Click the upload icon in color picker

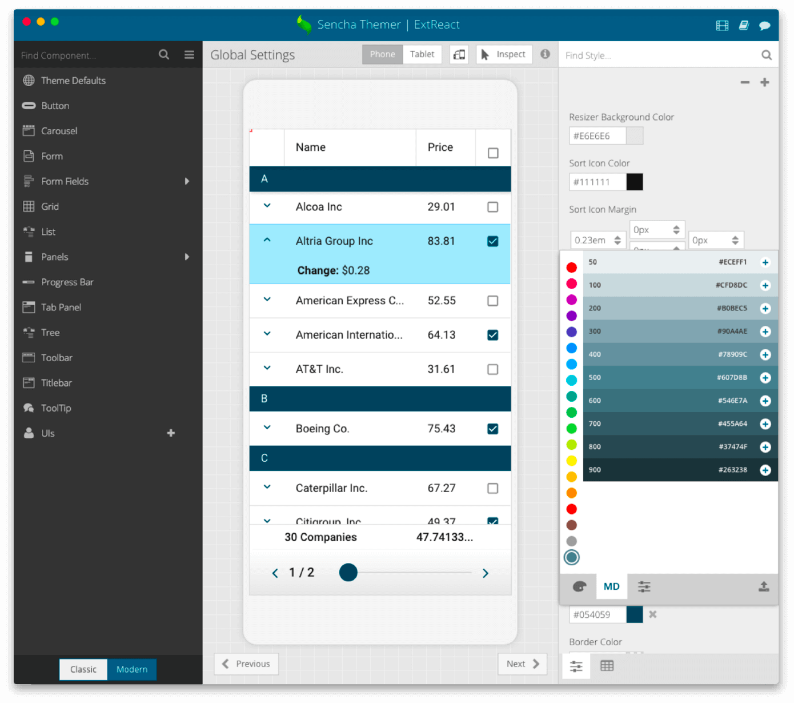(764, 586)
